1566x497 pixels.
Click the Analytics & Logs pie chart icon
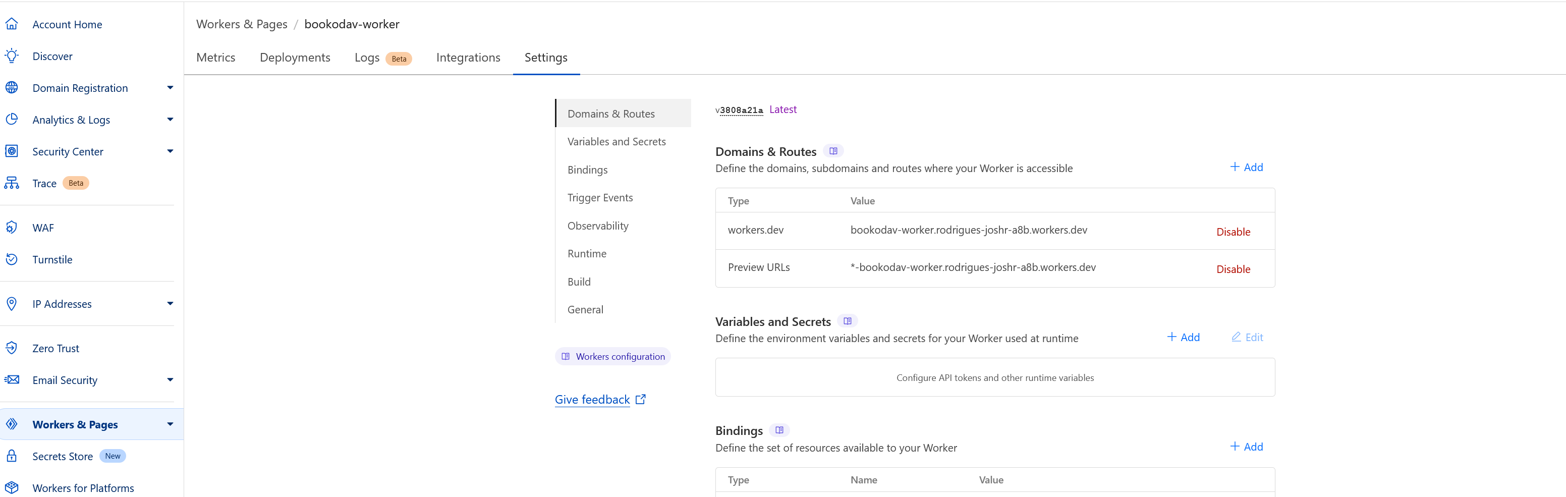(x=12, y=119)
